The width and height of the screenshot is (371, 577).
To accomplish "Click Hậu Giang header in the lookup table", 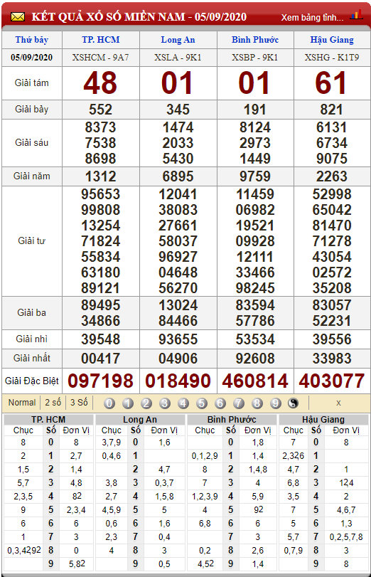I will tap(323, 420).
